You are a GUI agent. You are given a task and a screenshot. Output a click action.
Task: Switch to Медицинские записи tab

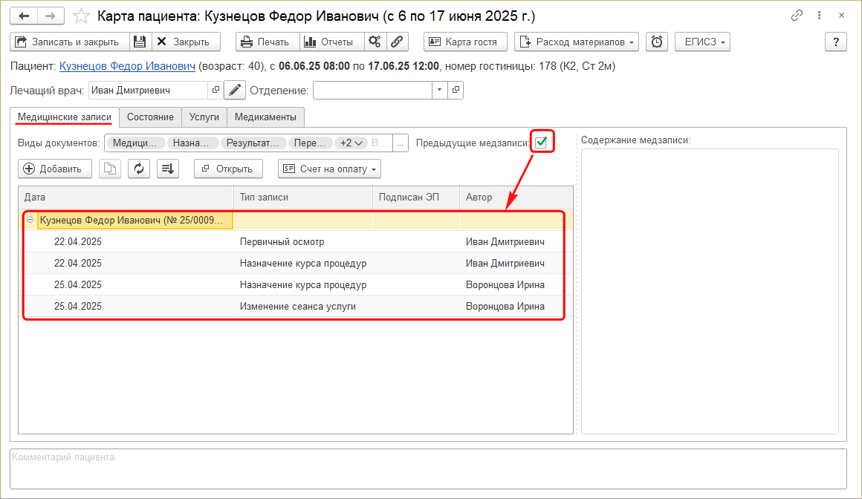coord(65,117)
